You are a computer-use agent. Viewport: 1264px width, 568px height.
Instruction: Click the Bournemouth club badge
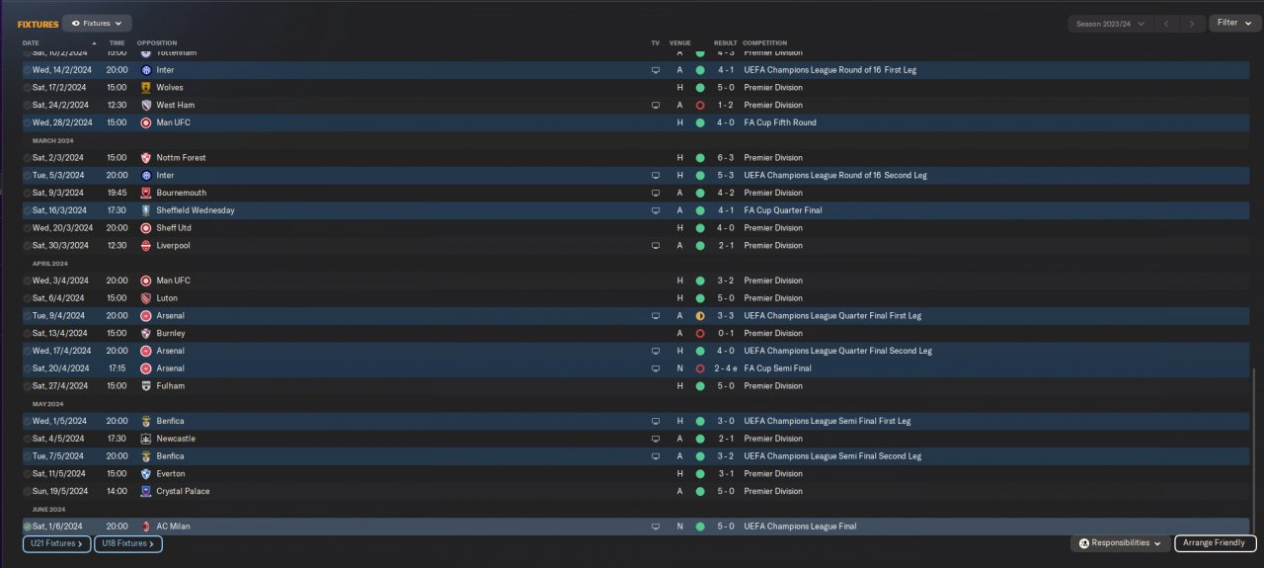coord(146,194)
